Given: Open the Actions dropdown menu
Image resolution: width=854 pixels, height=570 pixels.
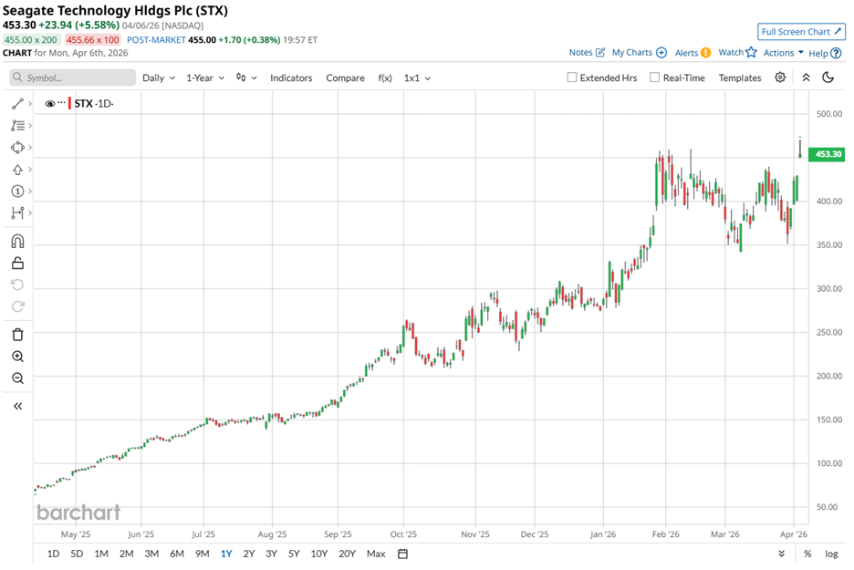Looking at the screenshot, I should click(x=783, y=53).
